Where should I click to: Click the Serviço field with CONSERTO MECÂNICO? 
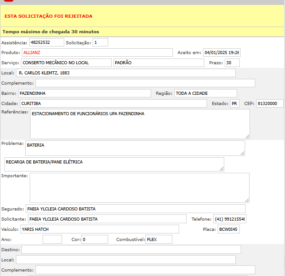pyautogui.click(x=66, y=63)
